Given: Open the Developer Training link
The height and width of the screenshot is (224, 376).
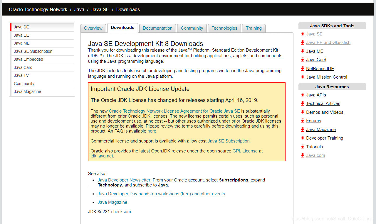Looking at the screenshot, I should [x=325, y=138].
